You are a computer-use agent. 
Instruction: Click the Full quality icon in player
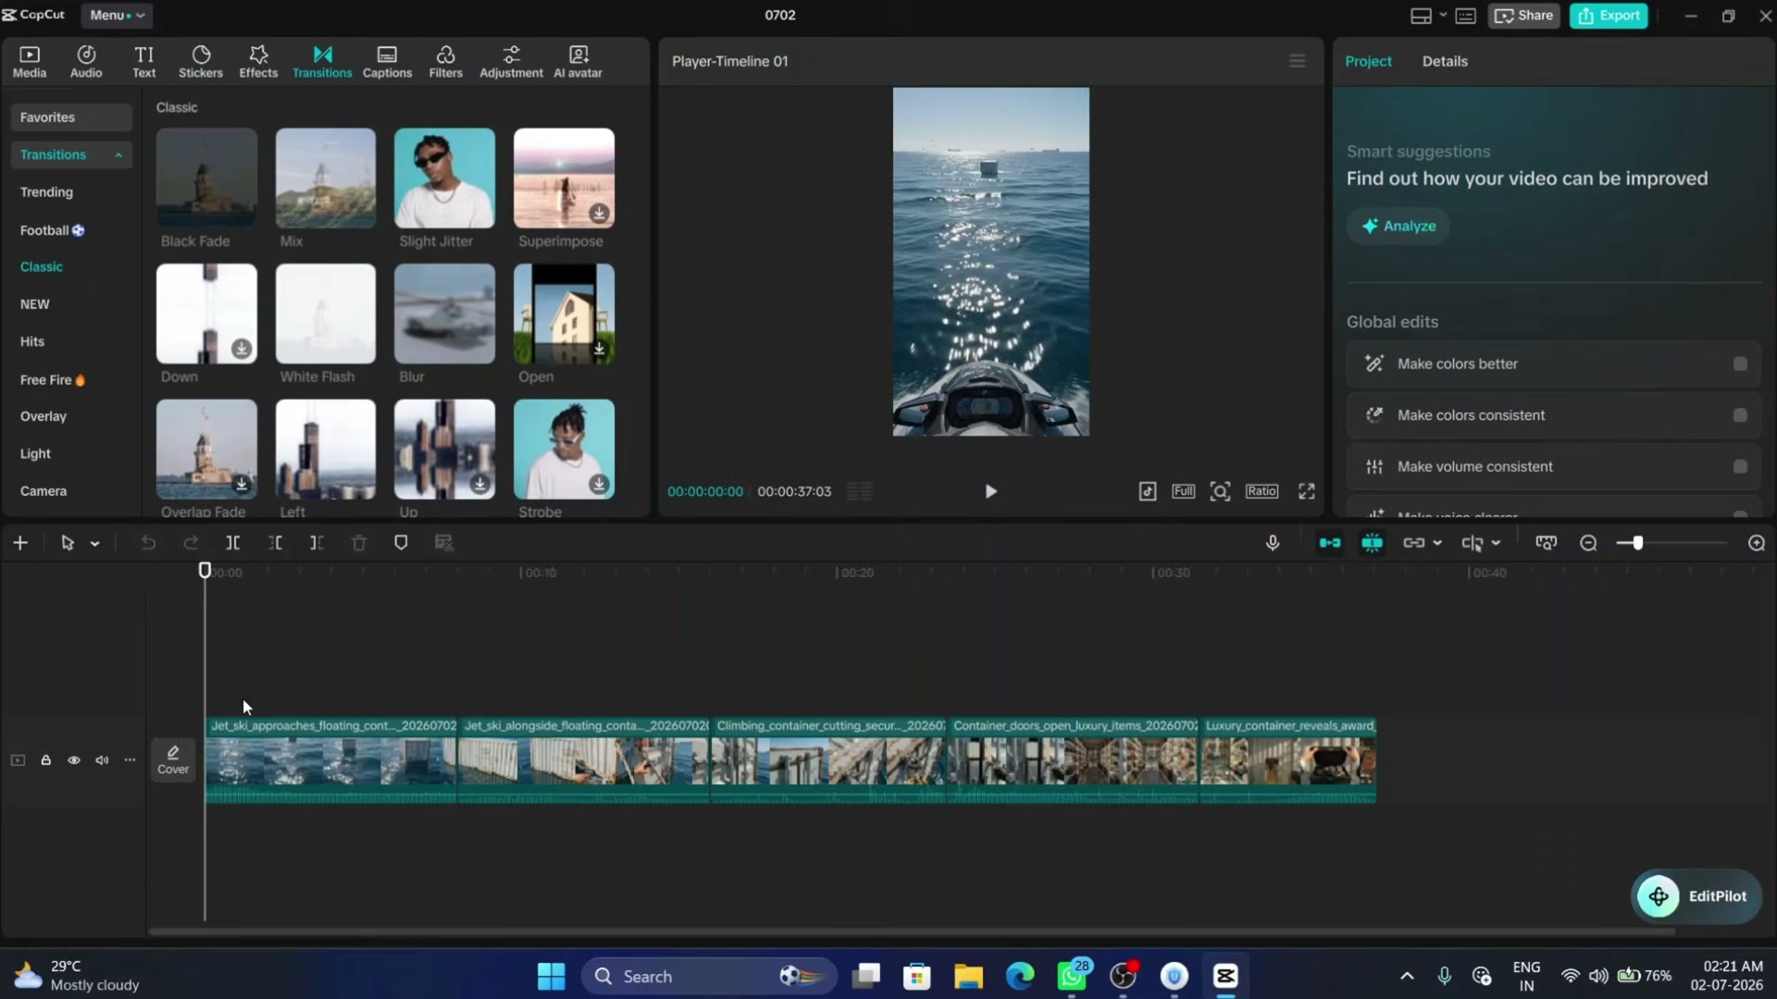point(1184,491)
